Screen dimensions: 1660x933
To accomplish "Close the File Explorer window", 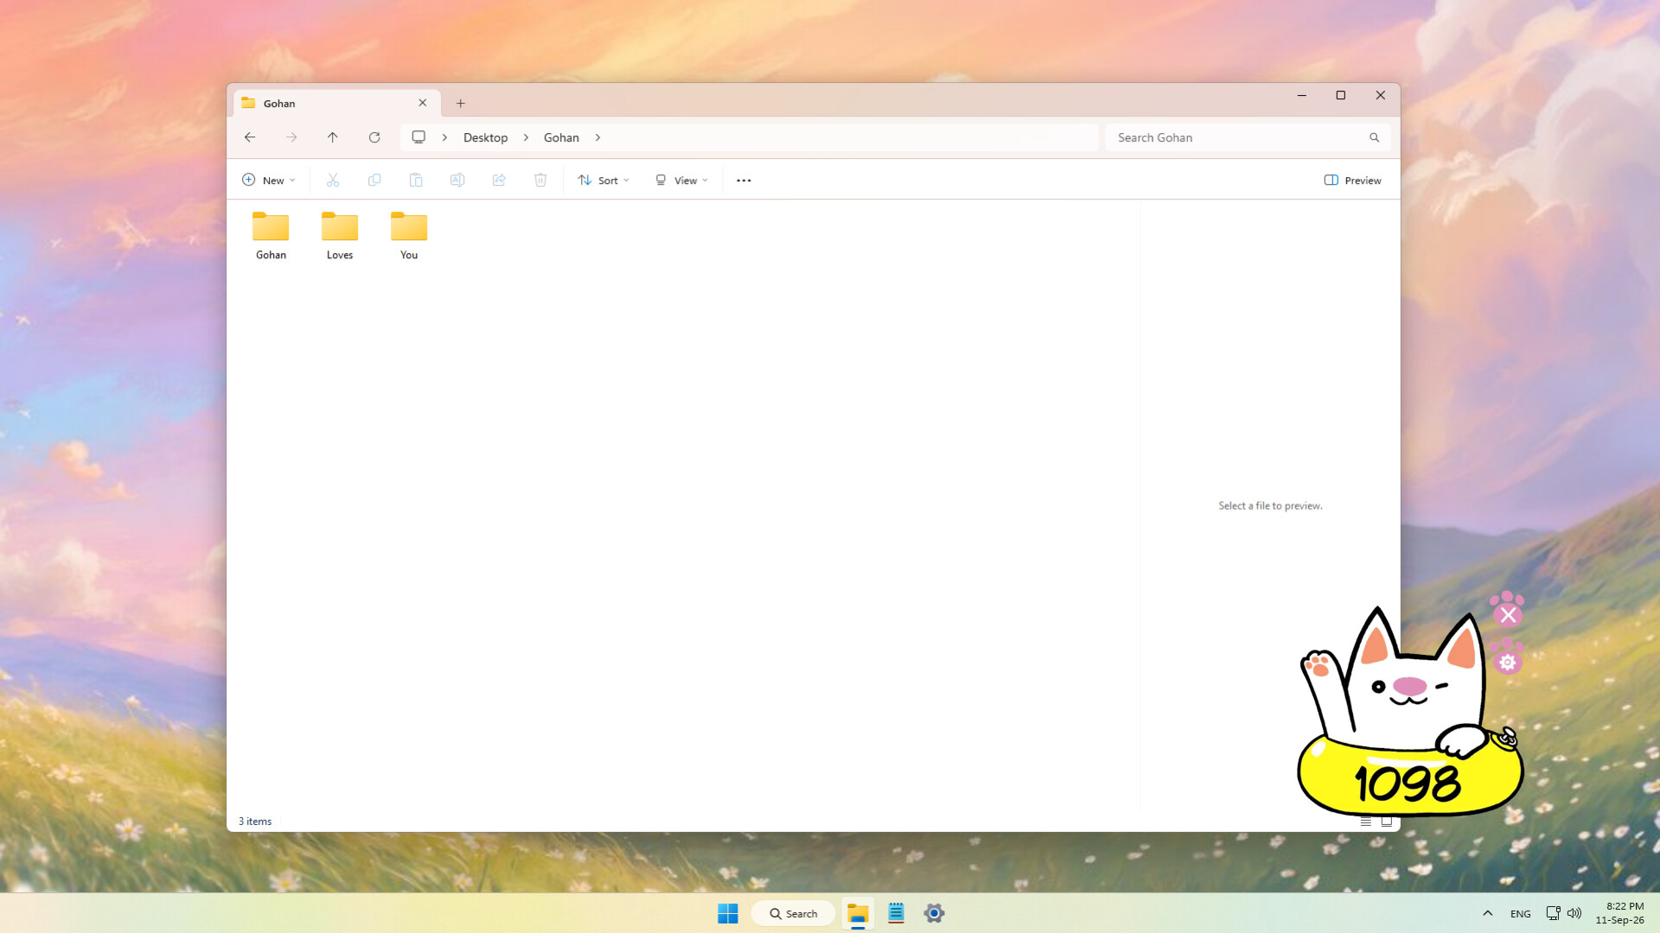I will [x=1381, y=95].
